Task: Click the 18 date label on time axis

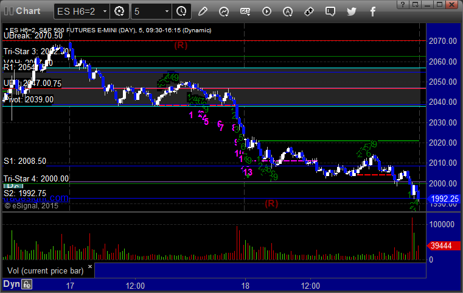Action: point(245,286)
